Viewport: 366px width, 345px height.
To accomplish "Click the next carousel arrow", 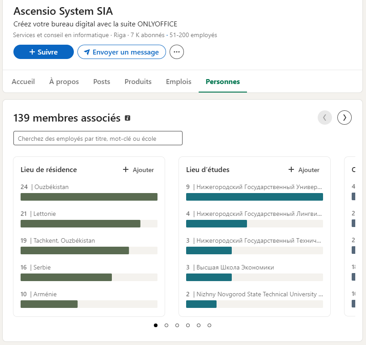I will 345,118.
